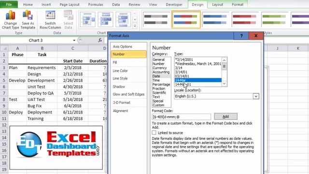Select Line Color in dialog sidebar
The image size is (309, 174).
[128, 71]
